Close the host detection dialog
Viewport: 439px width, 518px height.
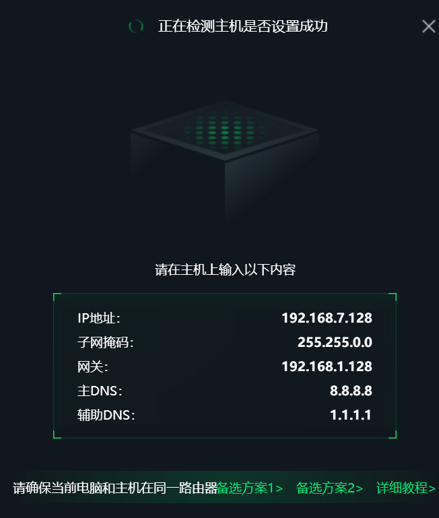coord(428,26)
